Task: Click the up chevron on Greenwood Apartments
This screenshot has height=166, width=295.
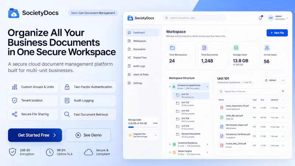Action: (207, 87)
